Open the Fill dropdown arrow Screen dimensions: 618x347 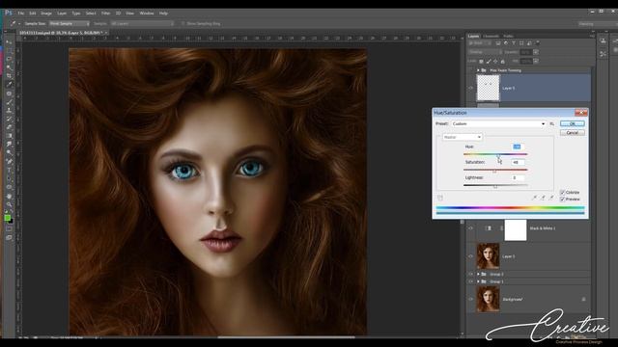click(536, 61)
